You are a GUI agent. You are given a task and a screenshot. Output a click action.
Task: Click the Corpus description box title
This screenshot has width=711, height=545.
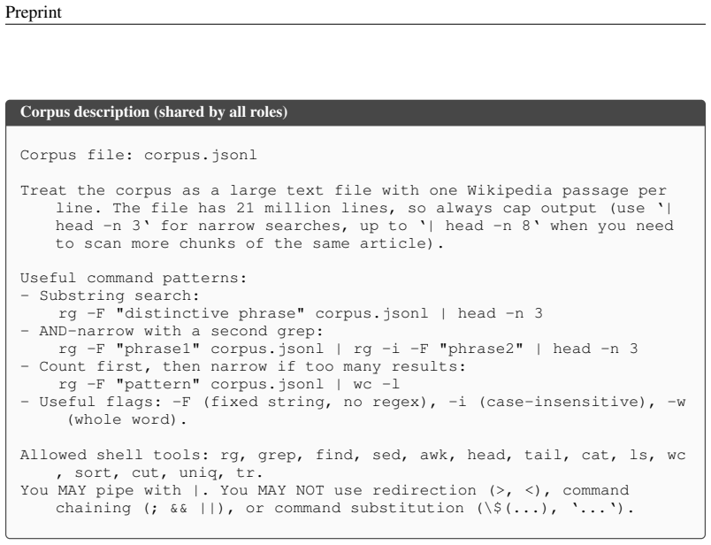[154, 111]
